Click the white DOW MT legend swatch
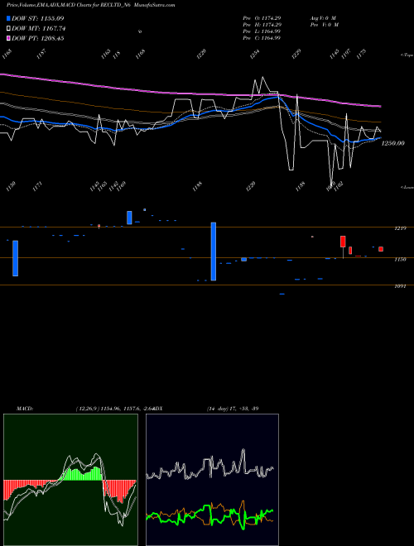 (8, 29)
